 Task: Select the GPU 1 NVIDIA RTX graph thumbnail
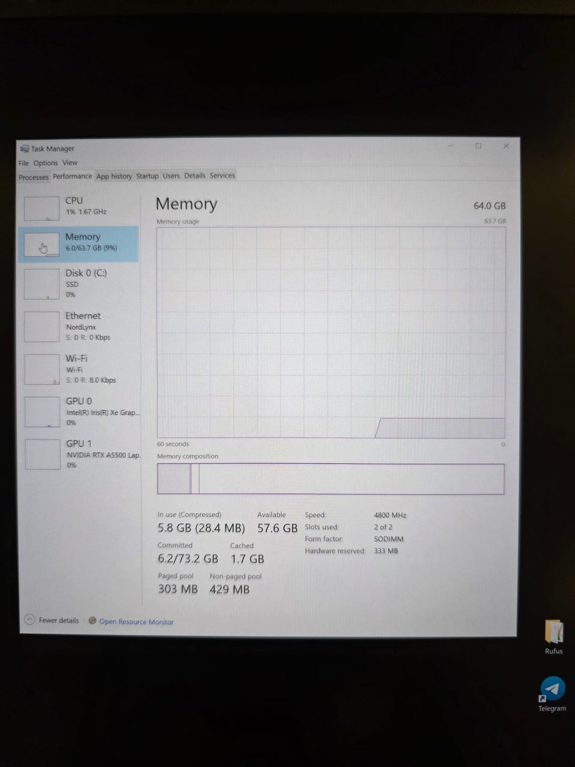(42, 454)
